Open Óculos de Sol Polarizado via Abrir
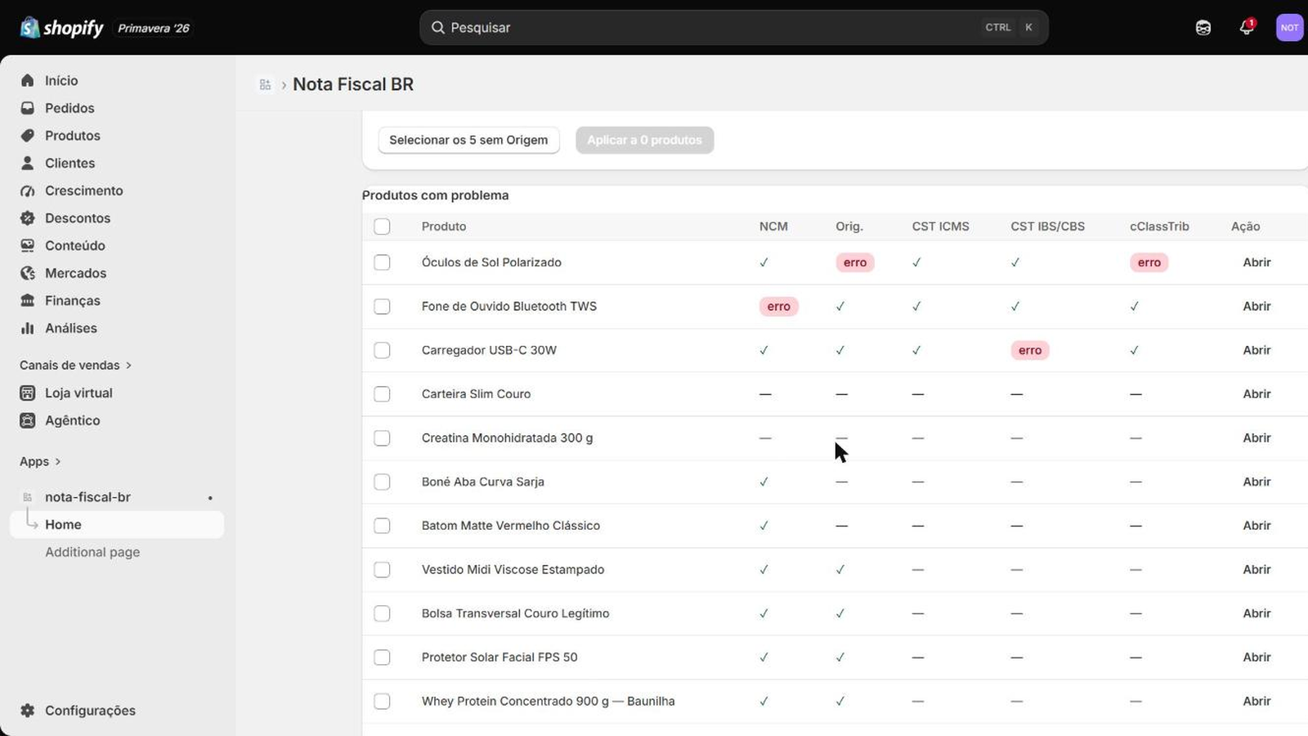 click(1256, 263)
